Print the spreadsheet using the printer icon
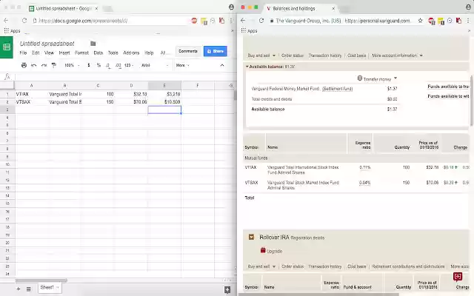This screenshot has height=296, width=474. point(24,65)
